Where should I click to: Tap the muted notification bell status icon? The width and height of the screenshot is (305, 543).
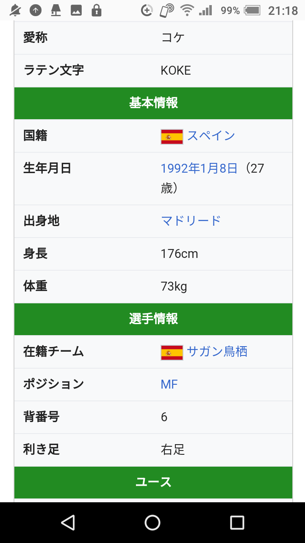pyautogui.click(x=15, y=10)
